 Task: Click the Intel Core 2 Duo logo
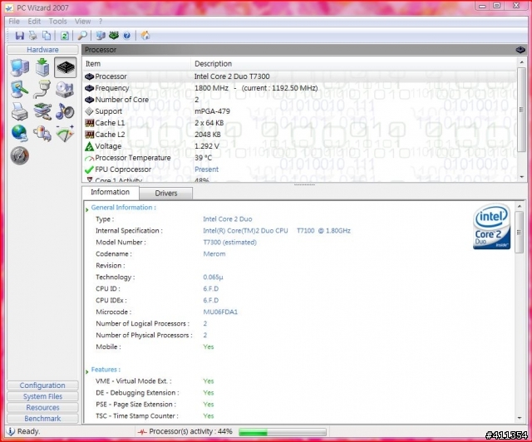(x=491, y=227)
